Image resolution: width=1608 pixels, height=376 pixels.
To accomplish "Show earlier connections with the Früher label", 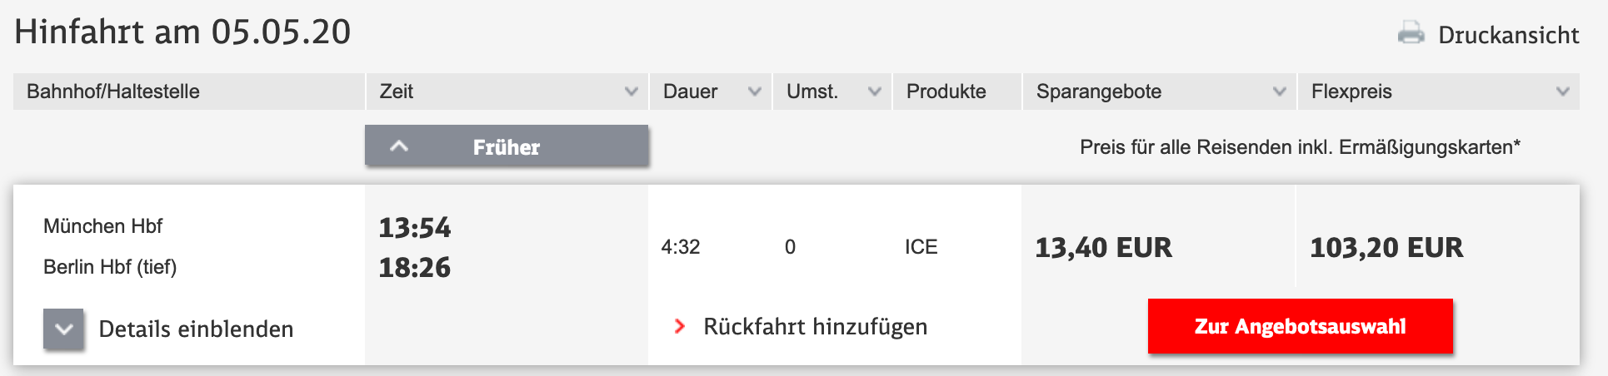I will click(506, 147).
